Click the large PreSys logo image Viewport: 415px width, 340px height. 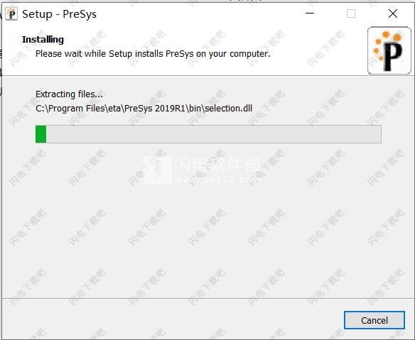389,50
